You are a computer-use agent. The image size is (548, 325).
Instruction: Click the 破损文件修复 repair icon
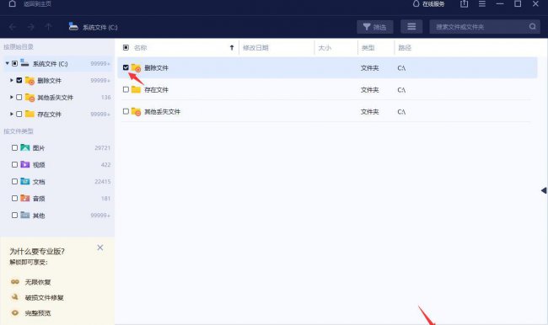(x=15, y=297)
